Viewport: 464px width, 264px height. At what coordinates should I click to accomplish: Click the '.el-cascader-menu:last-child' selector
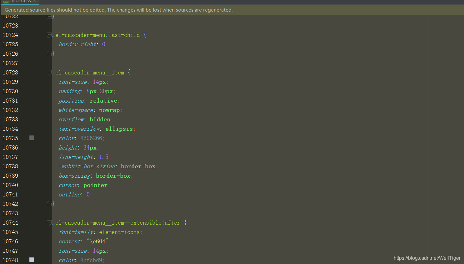[96, 35]
